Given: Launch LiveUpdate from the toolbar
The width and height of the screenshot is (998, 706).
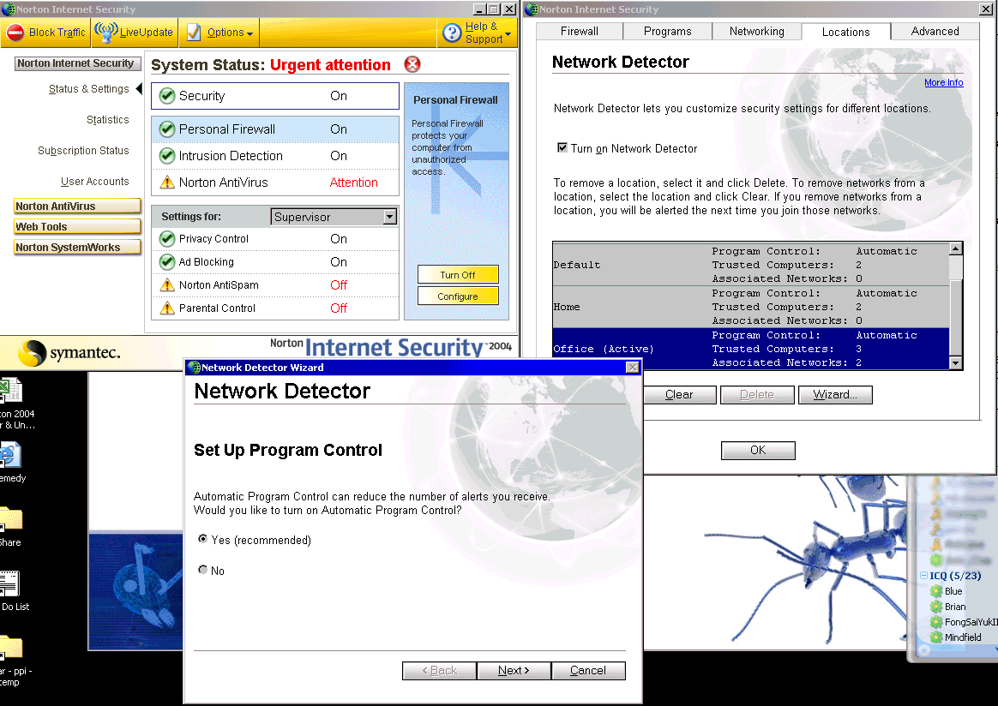Looking at the screenshot, I should pyautogui.click(x=134, y=33).
